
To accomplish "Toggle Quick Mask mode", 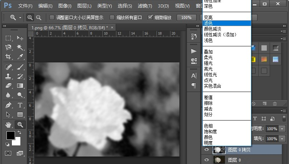I will click(x=8, y=153).
